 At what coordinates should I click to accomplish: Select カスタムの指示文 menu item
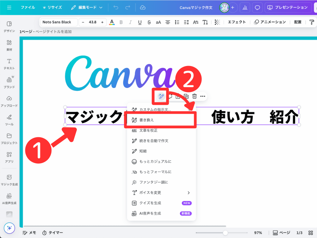pos(161,109)
